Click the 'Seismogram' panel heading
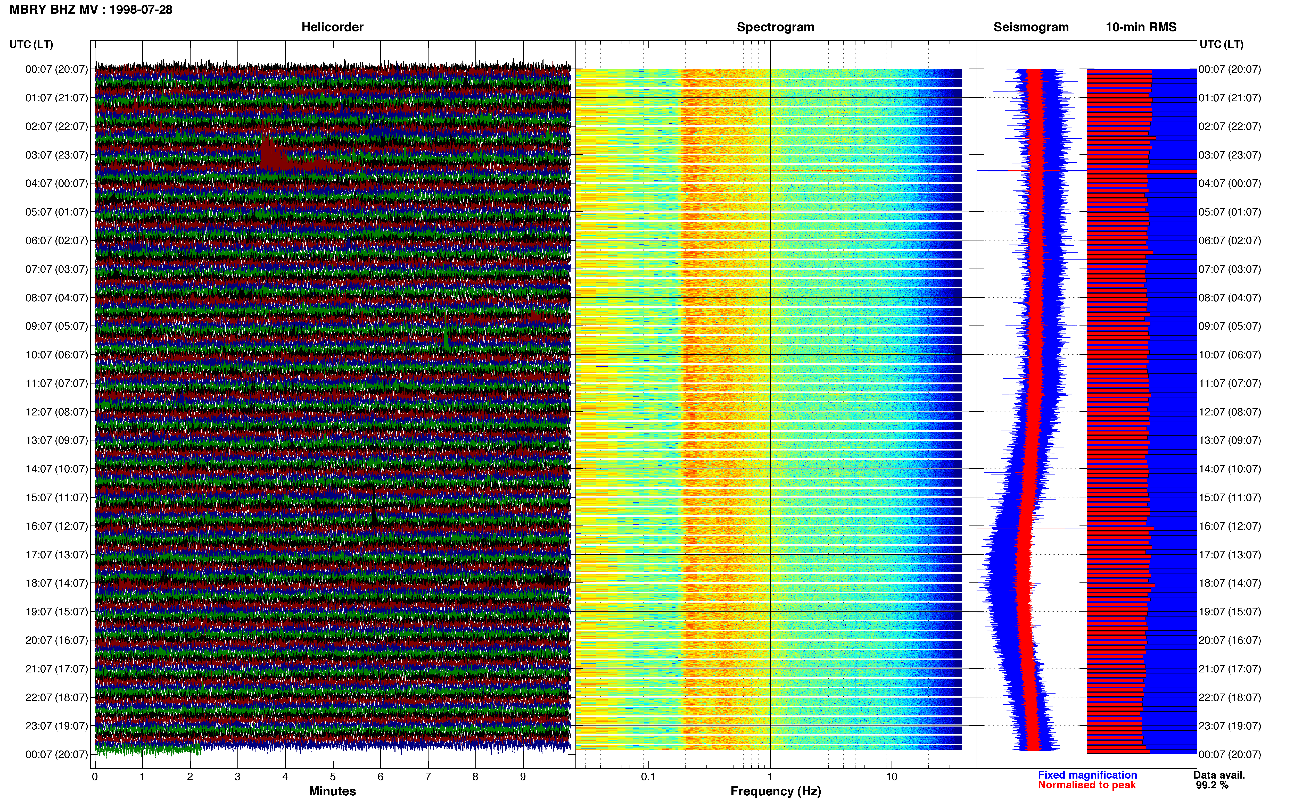1294x809 pixels. pos(1031,27)
